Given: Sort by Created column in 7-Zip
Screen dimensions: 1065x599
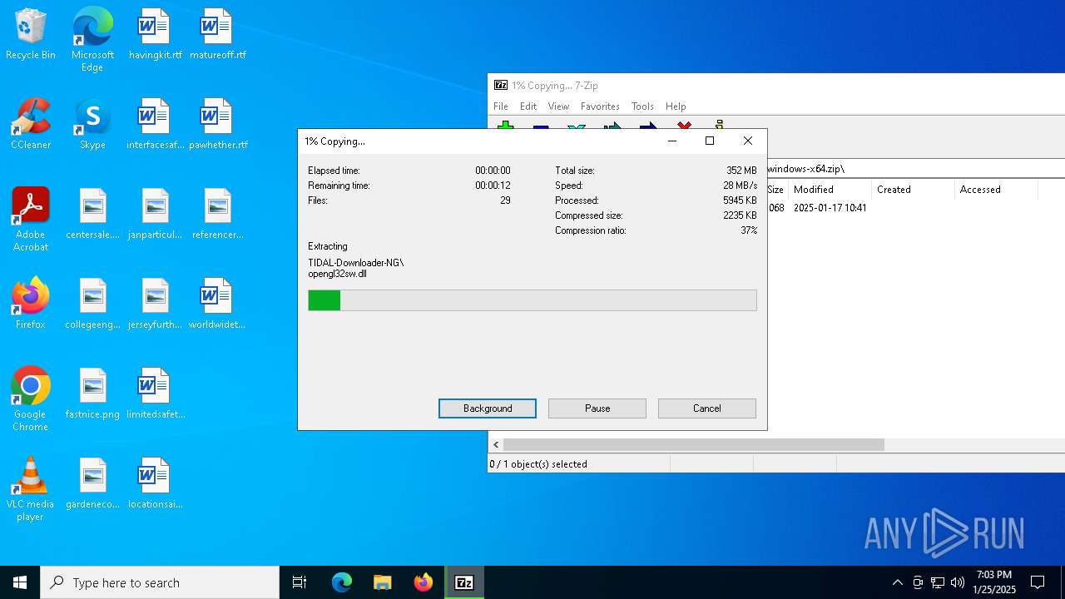Looking at the screenshot, I should pyautogui.click(x=913, y=190).
